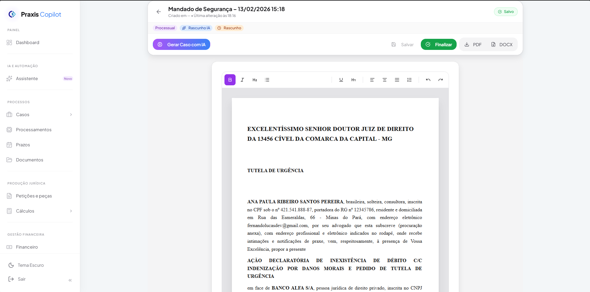Enable Tema Escuro mode
Viewport: 590px width, 292px height.
point(31,265)
